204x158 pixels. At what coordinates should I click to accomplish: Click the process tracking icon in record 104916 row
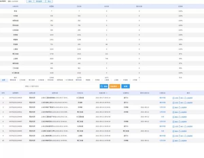[x=180, y=108]
